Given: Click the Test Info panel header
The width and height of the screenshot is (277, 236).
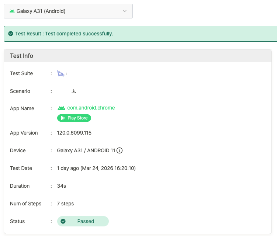Looking at the screenshot, I should tap(138, 56).
